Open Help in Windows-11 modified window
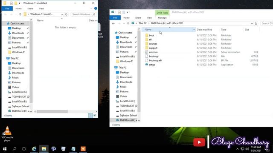This screenshot has width=273, height=153. coord(96,8)
